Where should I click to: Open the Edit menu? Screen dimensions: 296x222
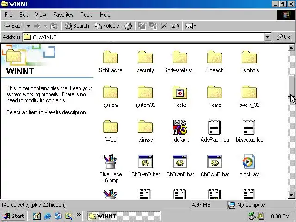(24, 15)
